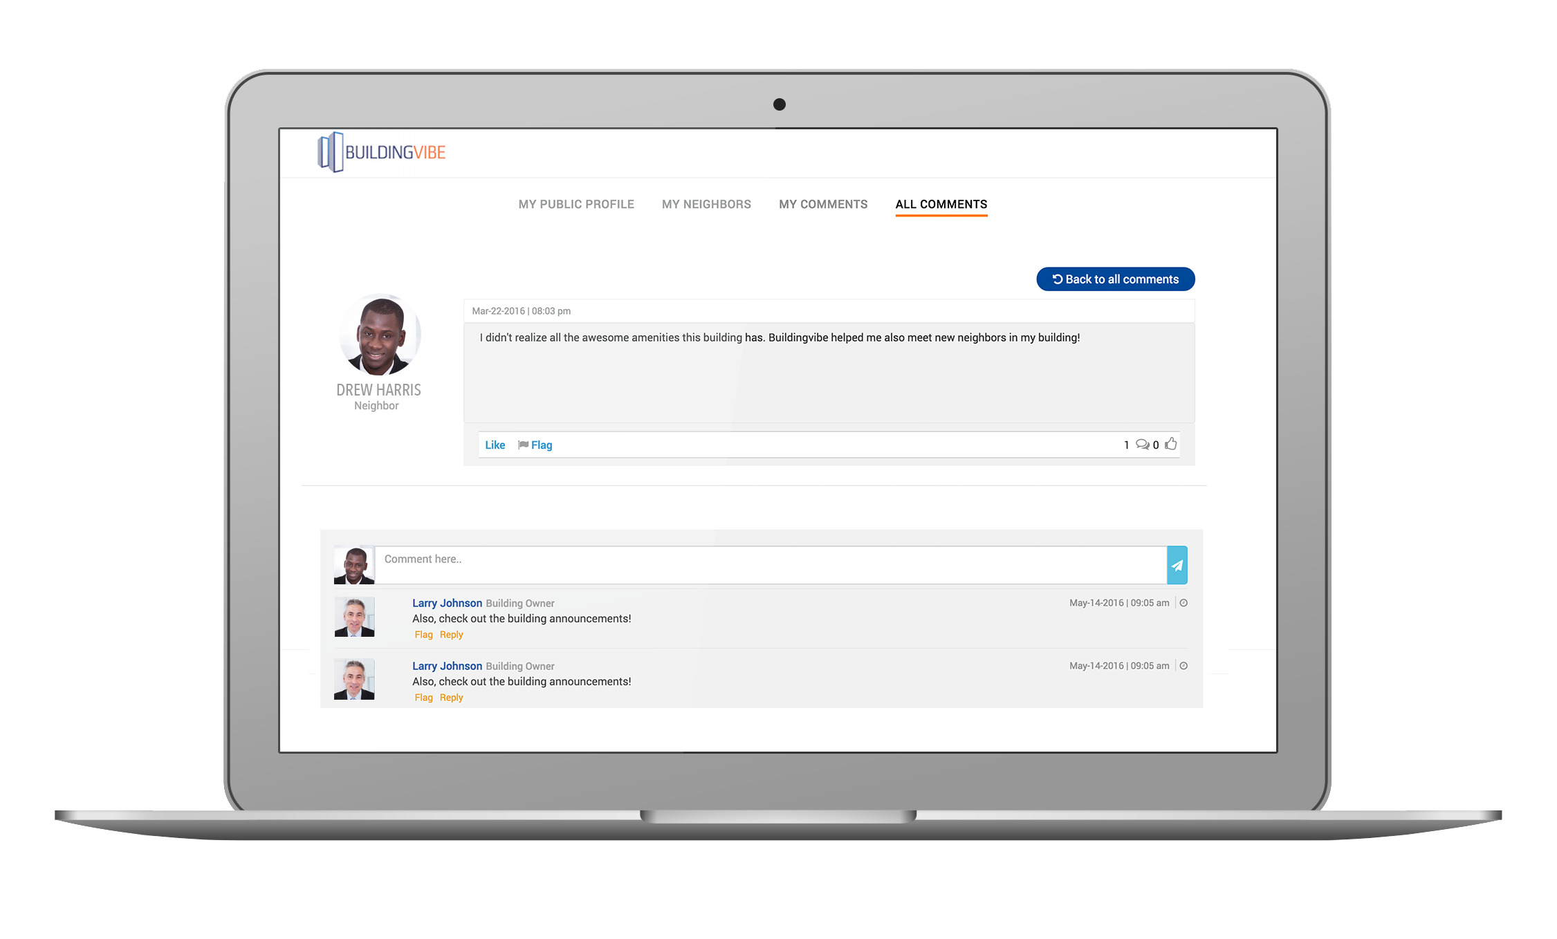This screenshot has width=1557, height=939.
Task: Click clock icon on first Larry Johnson comment
Action: tap(1183, 603)
